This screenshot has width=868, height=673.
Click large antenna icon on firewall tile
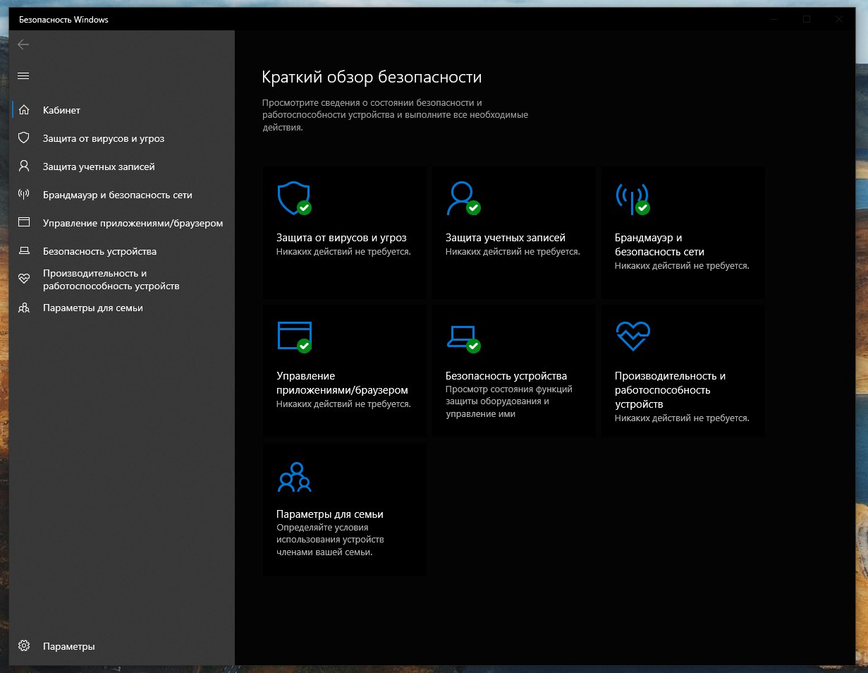(632, 198)
